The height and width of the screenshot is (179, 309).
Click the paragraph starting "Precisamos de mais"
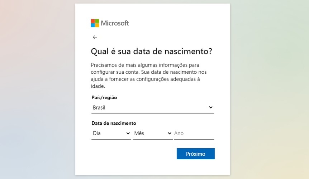149,76
